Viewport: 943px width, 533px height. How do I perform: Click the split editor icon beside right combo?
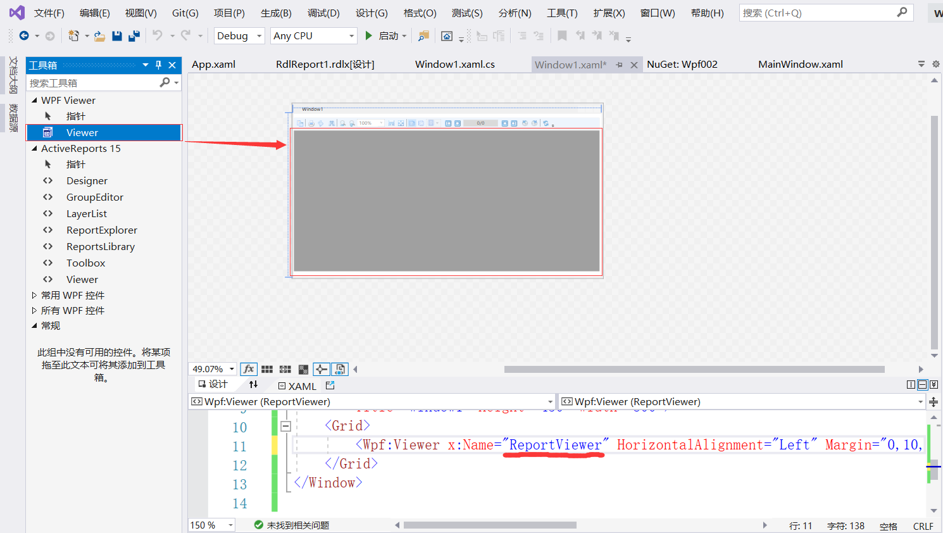[934, 401]
